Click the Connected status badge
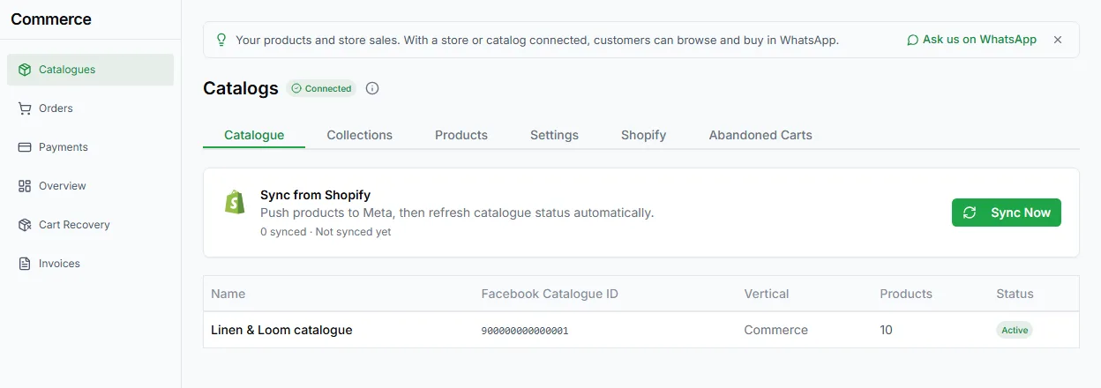Viewport: 1101px width, 388px height. (321, 88)
